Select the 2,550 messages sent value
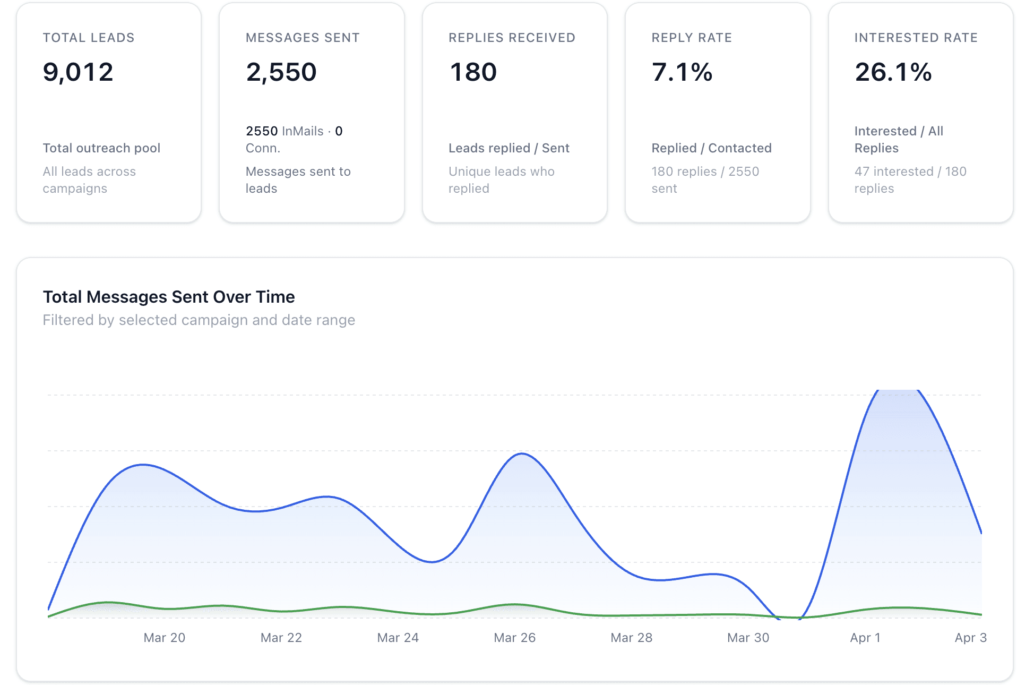This screenshot has width=1034, height=685. point(281,72)
